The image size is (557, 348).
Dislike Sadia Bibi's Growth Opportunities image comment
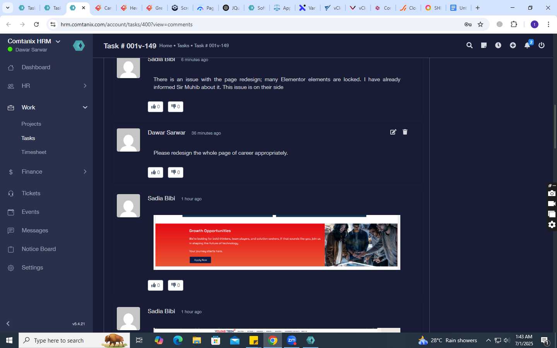pos(176,285)
